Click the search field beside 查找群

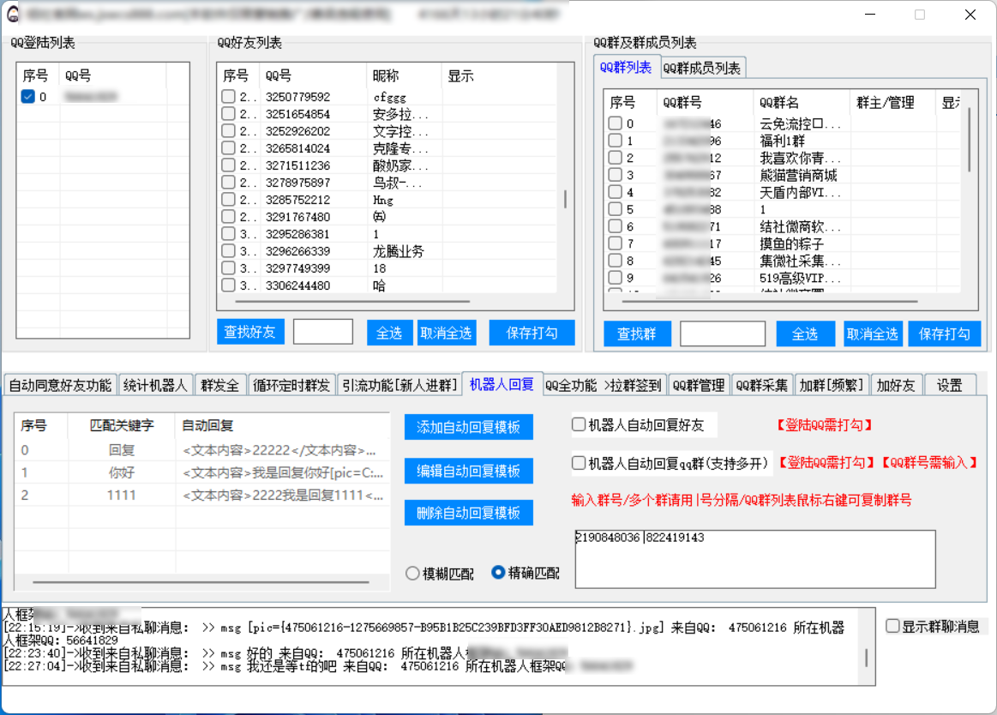pos(722,333)
